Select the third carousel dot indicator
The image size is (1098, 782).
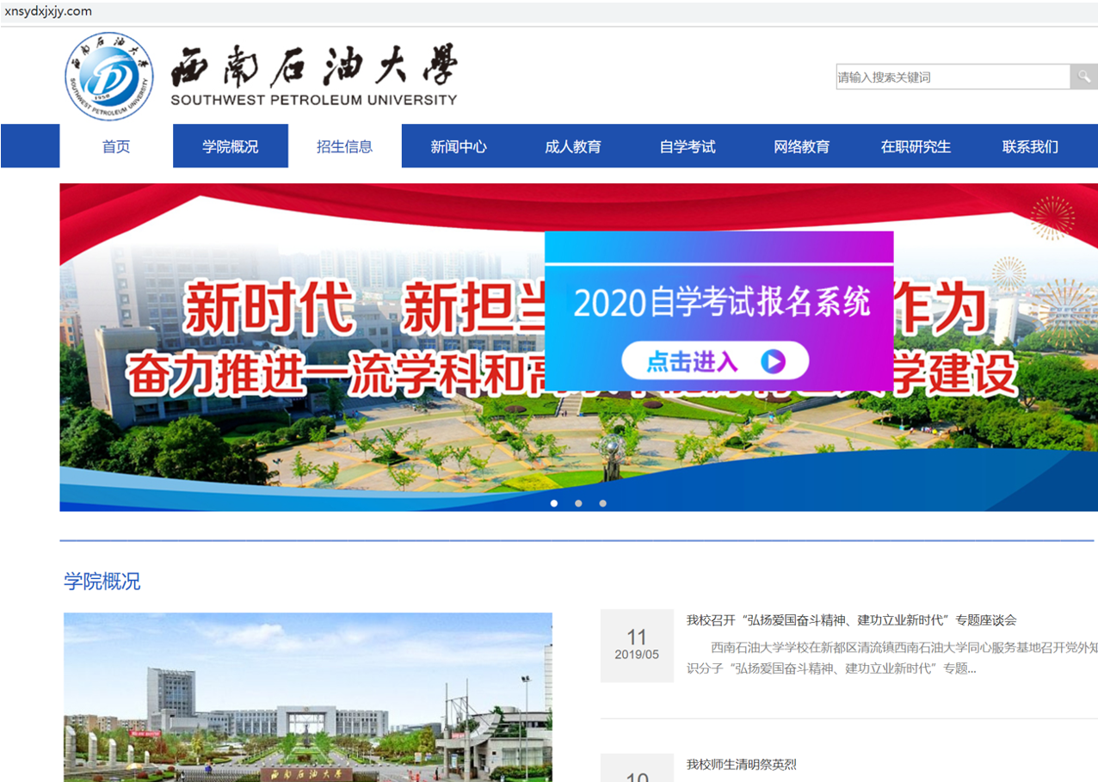[602, 503]
